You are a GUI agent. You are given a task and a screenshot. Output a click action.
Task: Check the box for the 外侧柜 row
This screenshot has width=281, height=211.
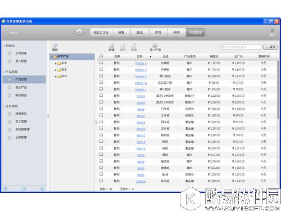tap(101, 69)
